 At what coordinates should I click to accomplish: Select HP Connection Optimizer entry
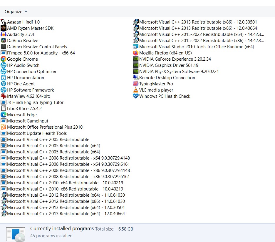pos(32,72)
